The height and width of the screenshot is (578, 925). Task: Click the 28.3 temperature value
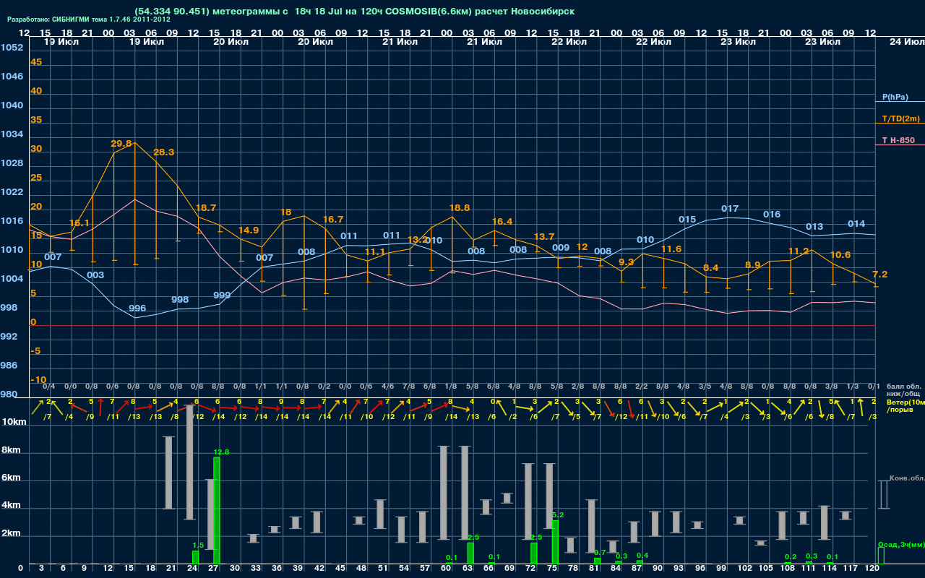(164, 152)
